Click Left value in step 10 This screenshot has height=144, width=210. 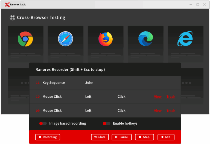pyautogui.click(x=88, y=97)
